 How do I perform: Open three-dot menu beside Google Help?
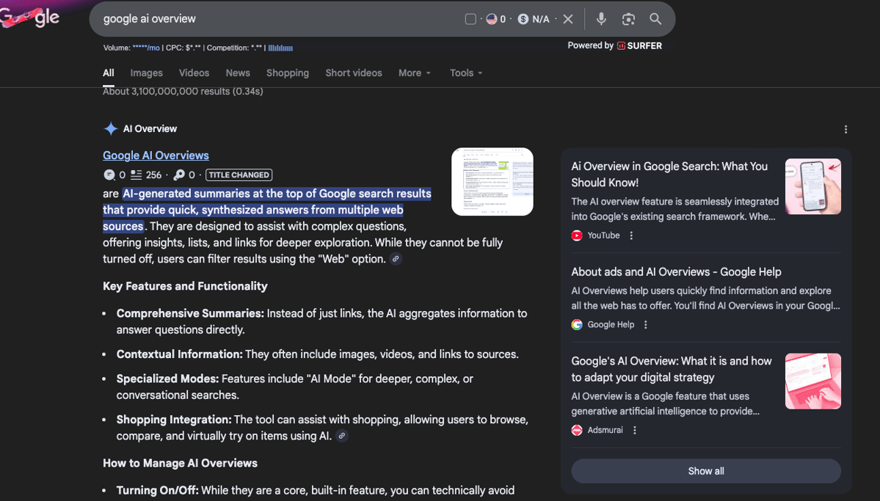(645, 325)
